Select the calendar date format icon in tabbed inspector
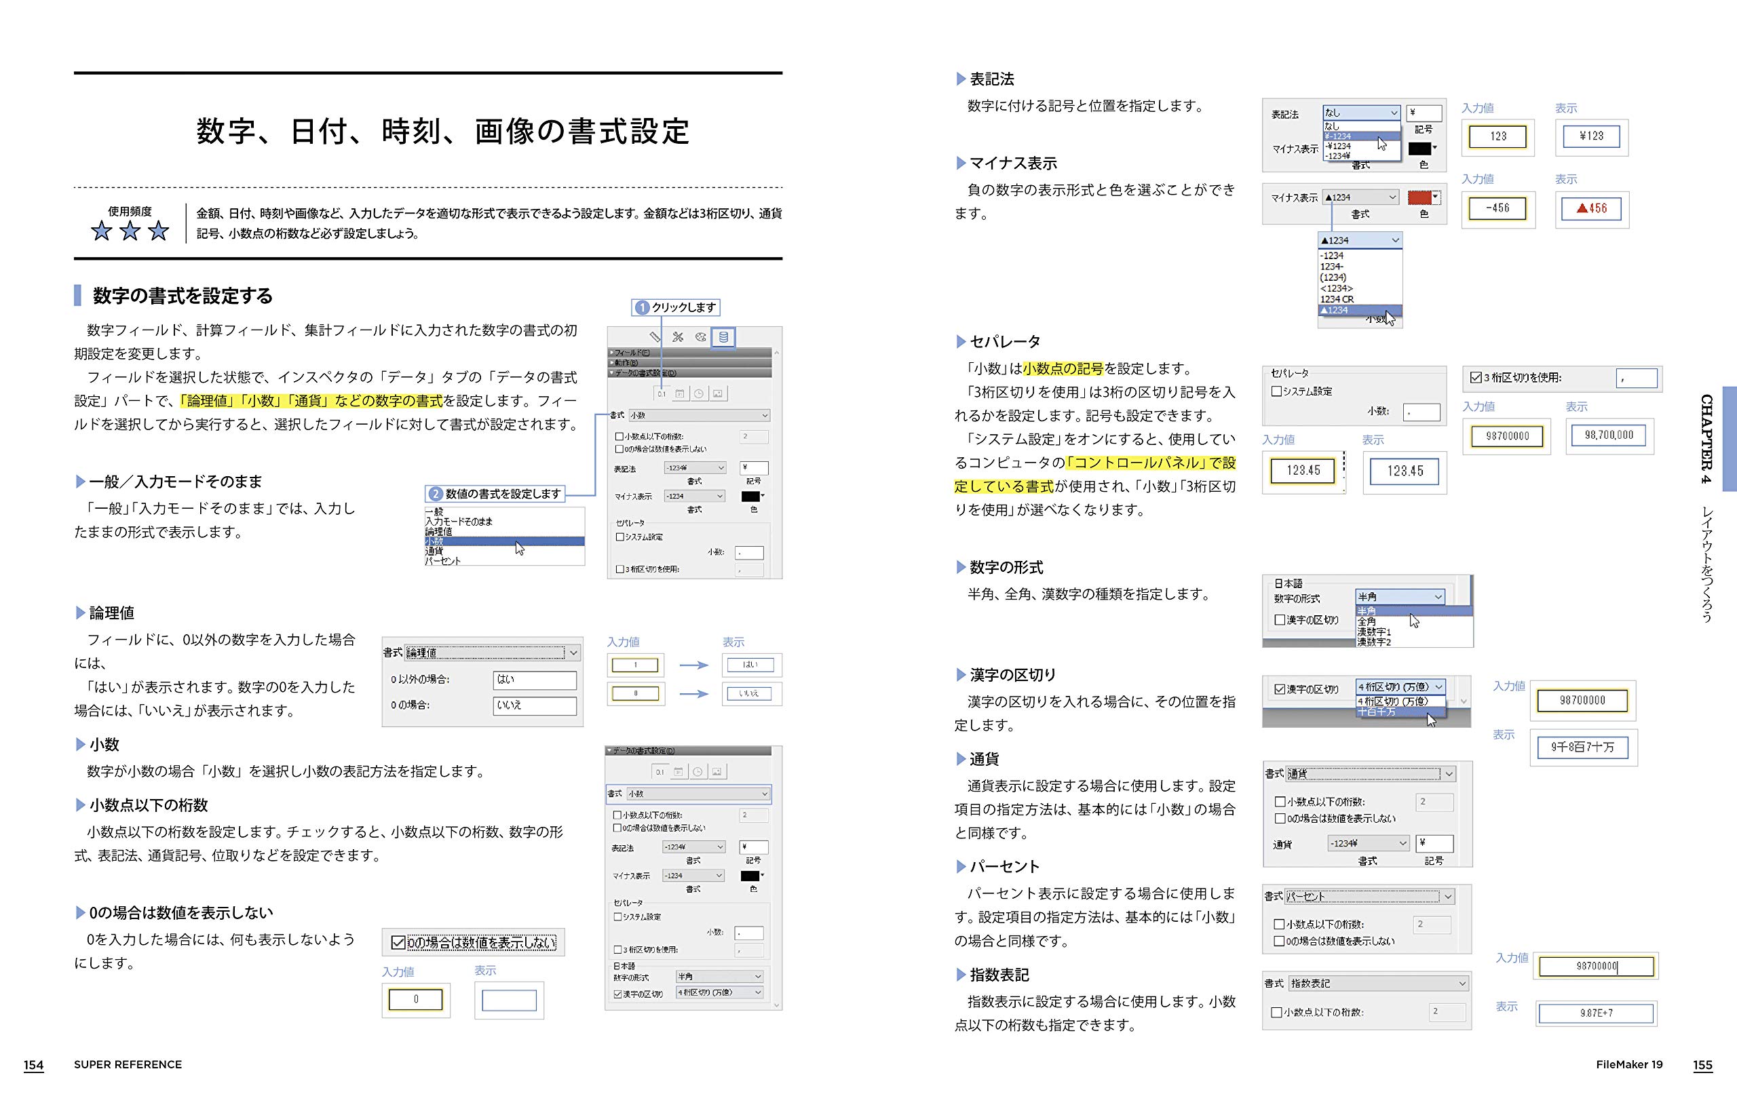Viewport: 1737px width, 1107px height. [x=681, y=394]
